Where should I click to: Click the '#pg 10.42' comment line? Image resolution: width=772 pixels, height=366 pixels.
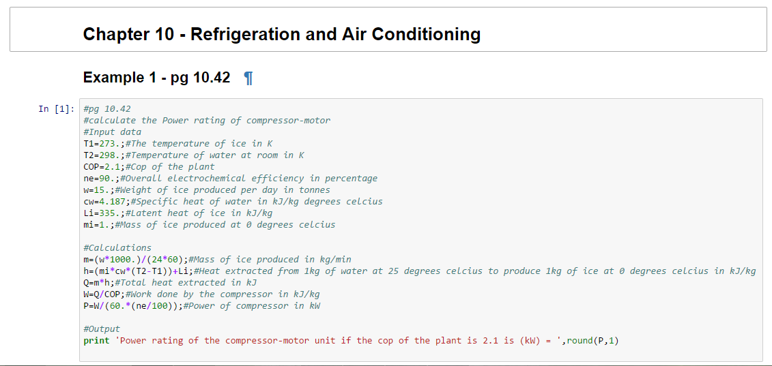[x=107, y=109]
